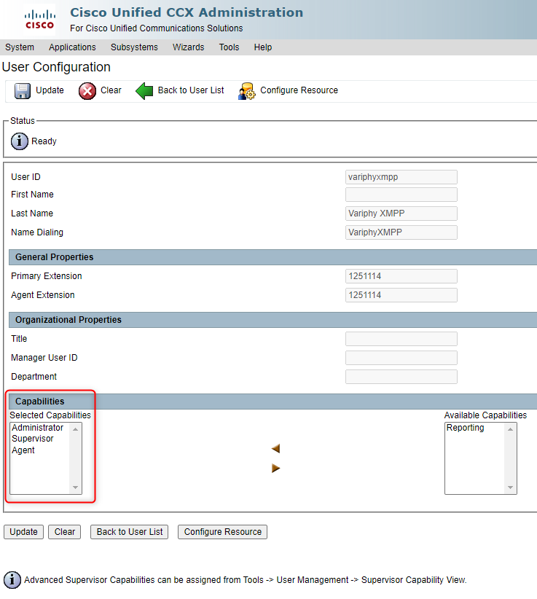Open the Subsystems menu
Image resolution: width=537 pixels, height=599 pixels.
[x=134, y=47]
